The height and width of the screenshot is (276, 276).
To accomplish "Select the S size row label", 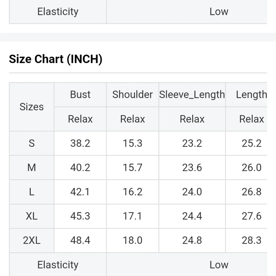I will click(x=31, y=143).
